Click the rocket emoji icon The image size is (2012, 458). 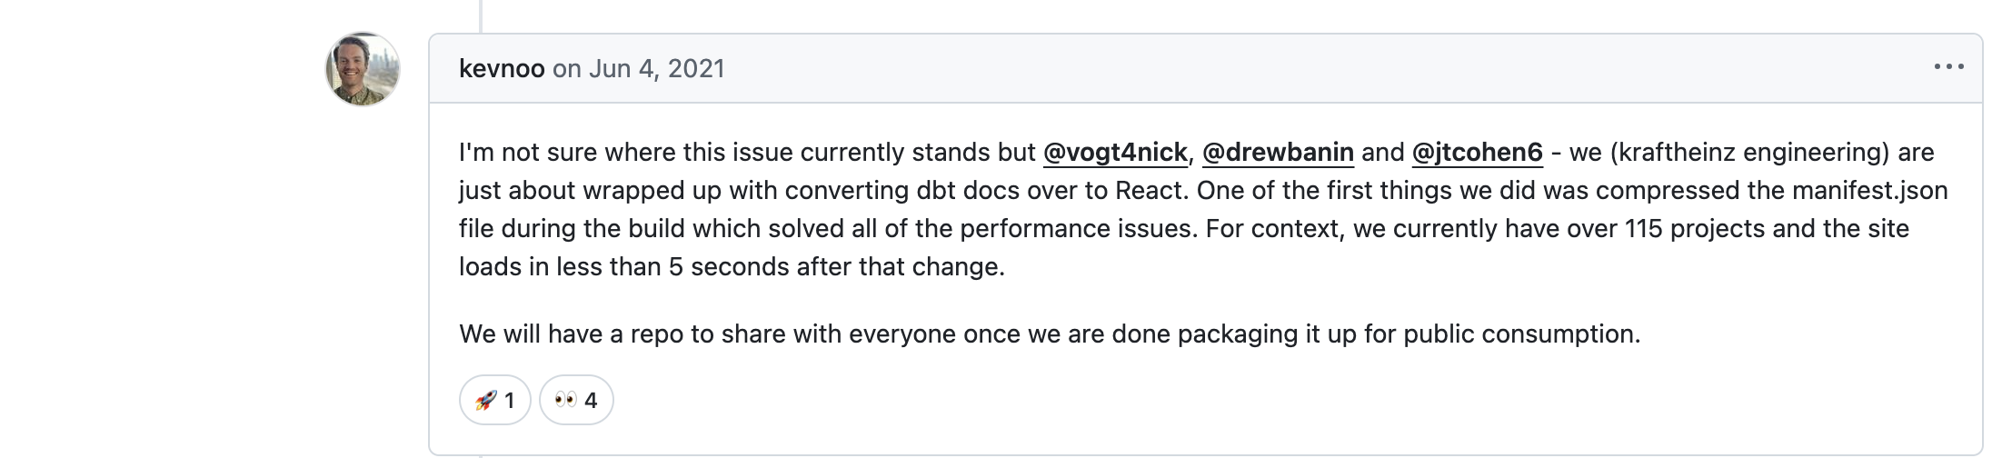tap(485, 400)
